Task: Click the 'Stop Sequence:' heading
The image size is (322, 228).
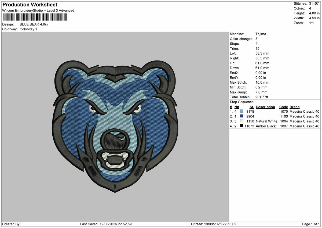Action: point(242,102)
